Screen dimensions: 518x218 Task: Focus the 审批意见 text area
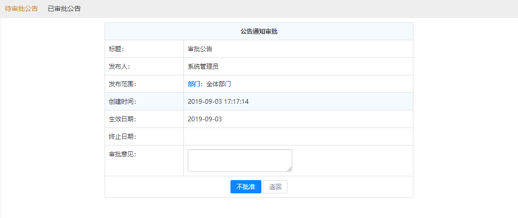click(x=239, y=160)
